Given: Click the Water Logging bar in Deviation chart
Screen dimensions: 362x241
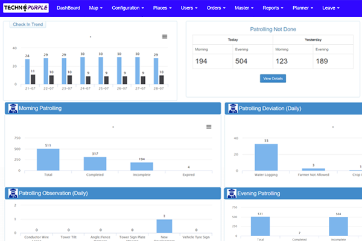Looking at the screenshot, I should (x=266, y=157).
